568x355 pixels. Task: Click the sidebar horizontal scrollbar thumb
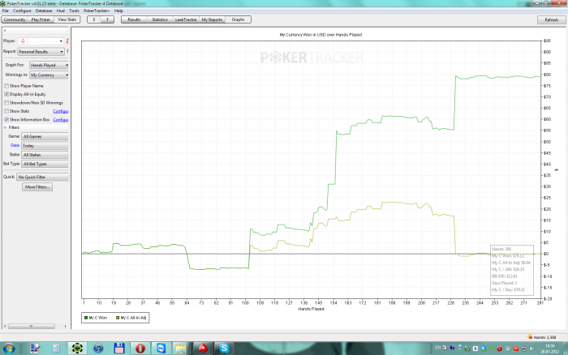[31, 327]
